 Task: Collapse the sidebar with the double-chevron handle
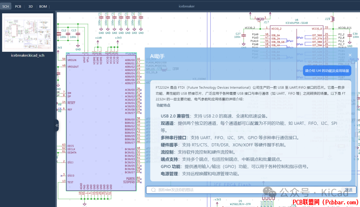point(57,125)
